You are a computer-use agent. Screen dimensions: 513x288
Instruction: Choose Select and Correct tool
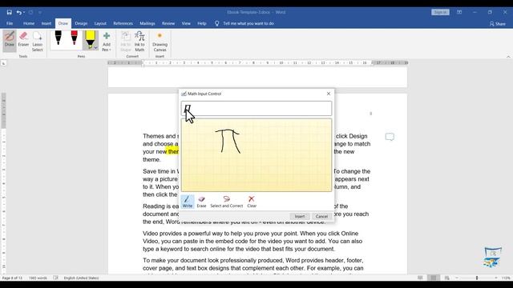226,202
